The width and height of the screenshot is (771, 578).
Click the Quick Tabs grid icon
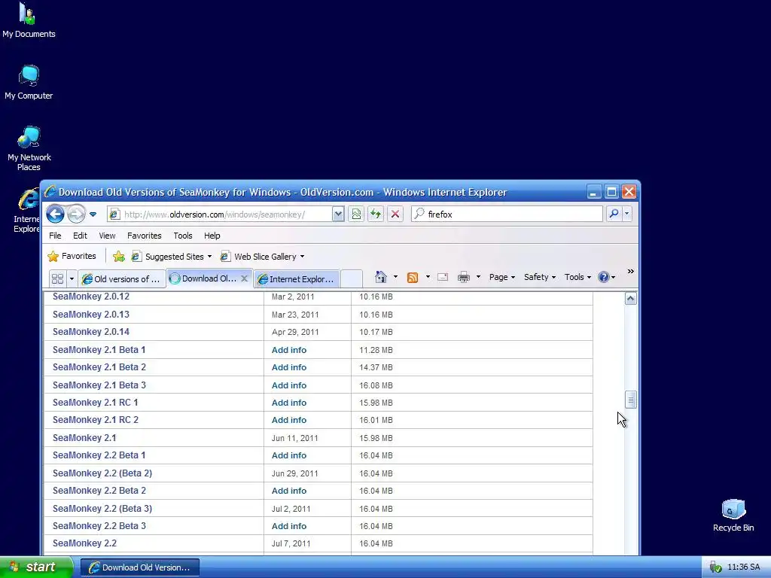(x=57, y=278)
